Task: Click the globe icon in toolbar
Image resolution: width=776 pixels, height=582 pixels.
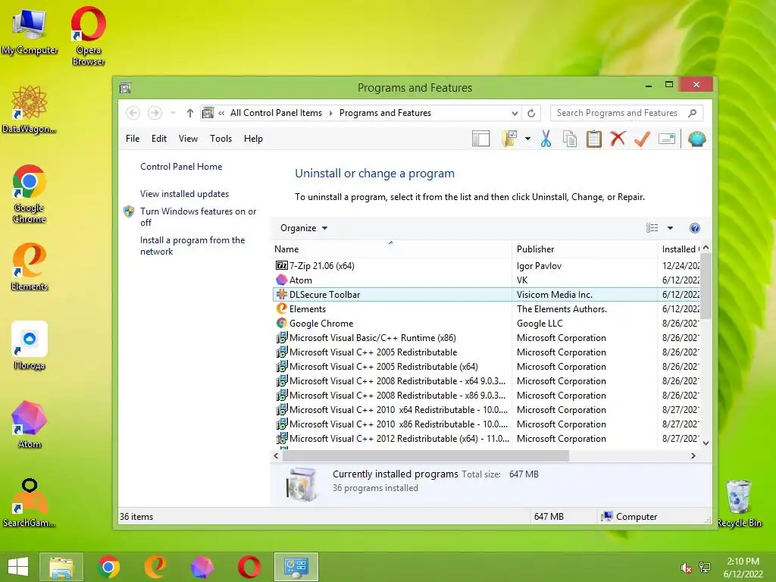Action: 696,139
